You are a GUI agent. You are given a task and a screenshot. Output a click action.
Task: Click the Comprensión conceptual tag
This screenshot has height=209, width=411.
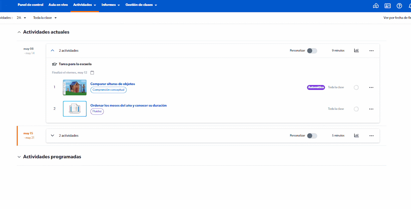tap(108, 90)
